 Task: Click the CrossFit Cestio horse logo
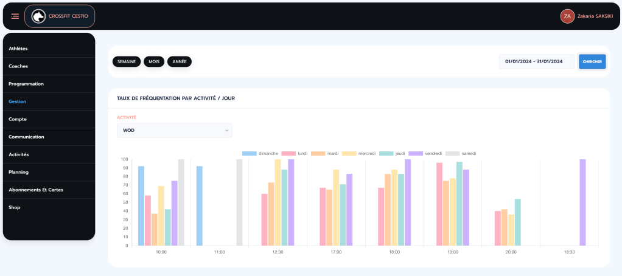[38, 16]
